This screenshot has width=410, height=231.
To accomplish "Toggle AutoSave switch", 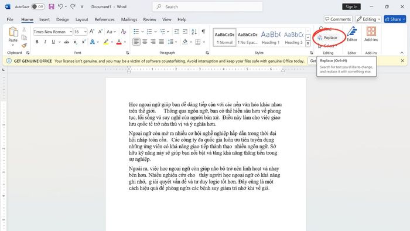I will [x=38, y=6].
